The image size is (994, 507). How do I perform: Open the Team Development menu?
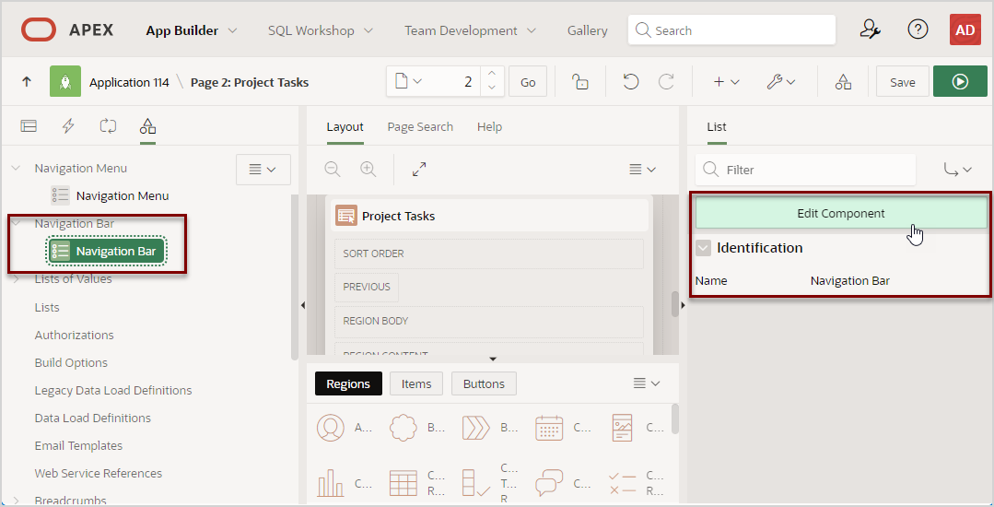[x=470, y=30]
